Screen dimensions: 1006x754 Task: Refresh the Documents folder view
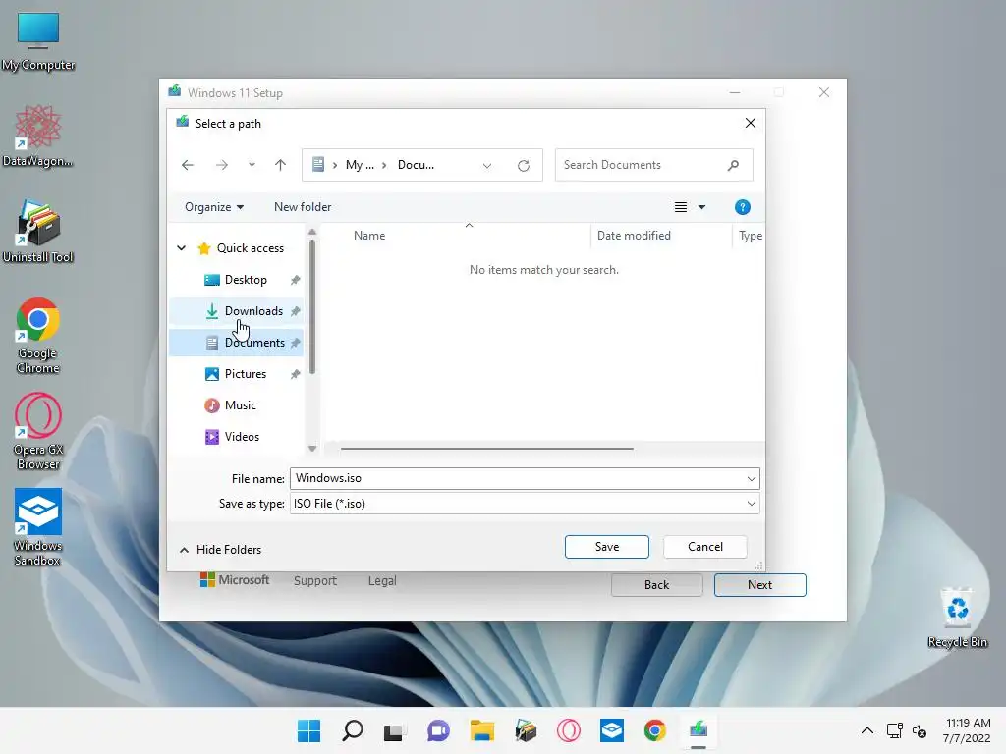point(524,165)
